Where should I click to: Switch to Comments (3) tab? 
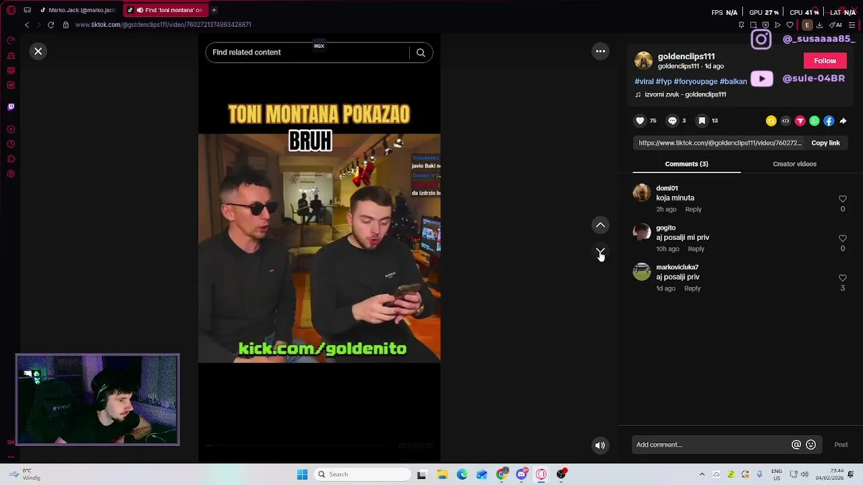(x=686, y=164)
